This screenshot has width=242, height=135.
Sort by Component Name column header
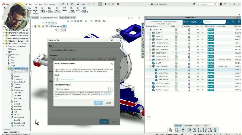click(152, 26)
